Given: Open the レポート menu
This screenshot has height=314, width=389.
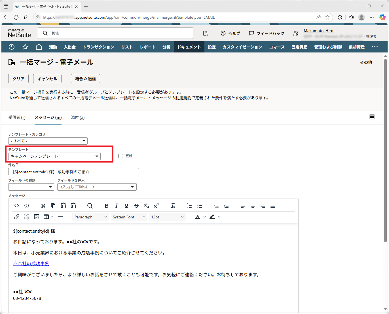Looking at the screenshot, I should [148, 47].
